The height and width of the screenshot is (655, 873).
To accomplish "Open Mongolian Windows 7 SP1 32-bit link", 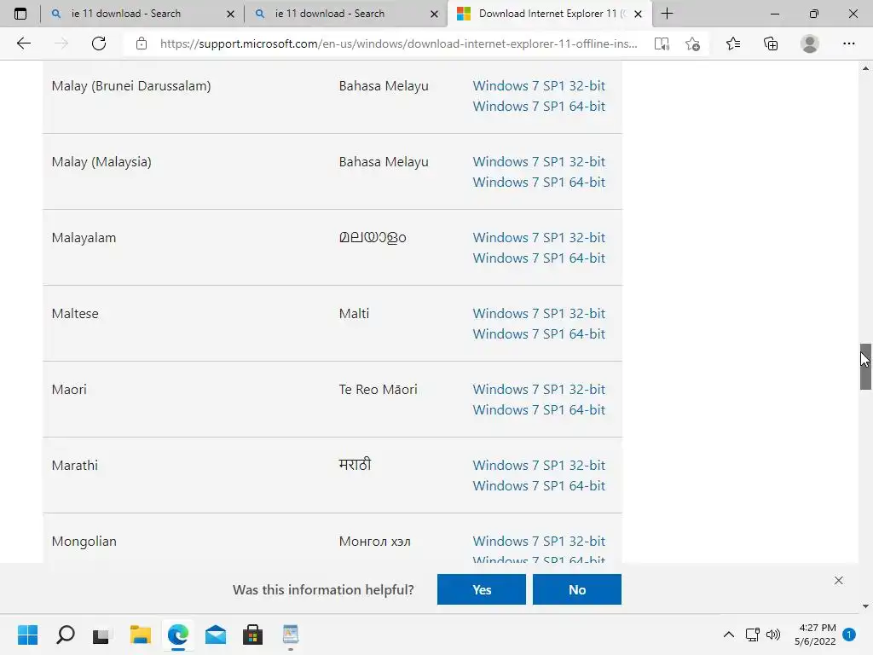I will coord(539,542).
